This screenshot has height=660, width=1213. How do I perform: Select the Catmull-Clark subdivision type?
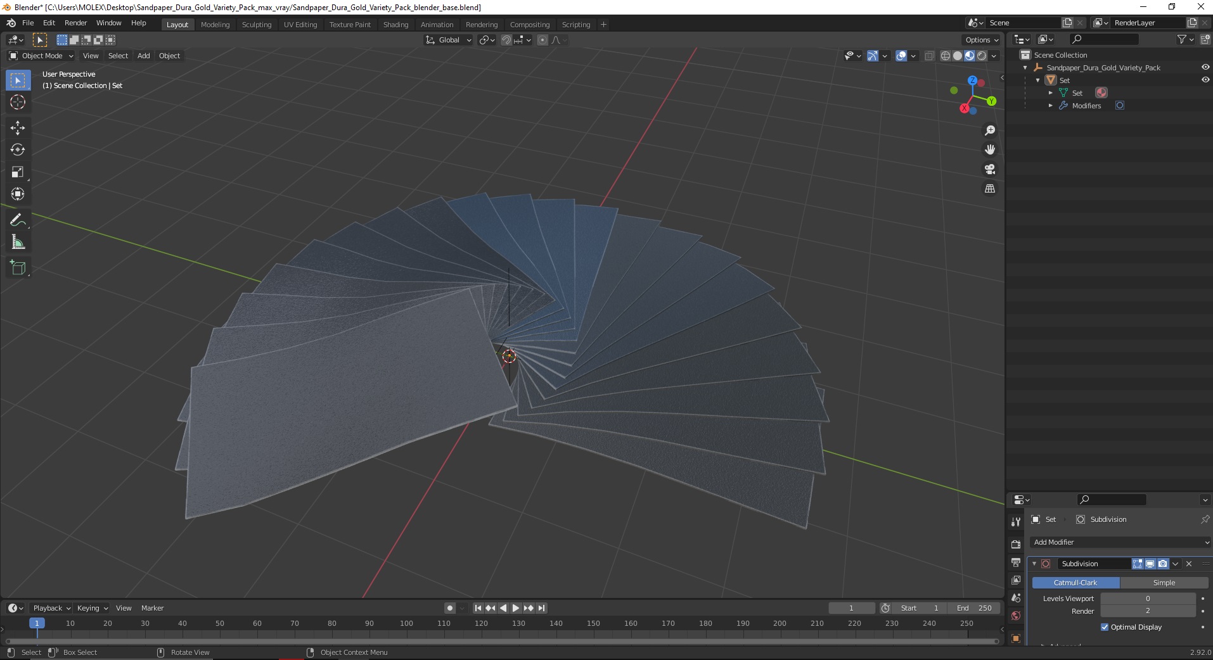tap(1075, 583)
